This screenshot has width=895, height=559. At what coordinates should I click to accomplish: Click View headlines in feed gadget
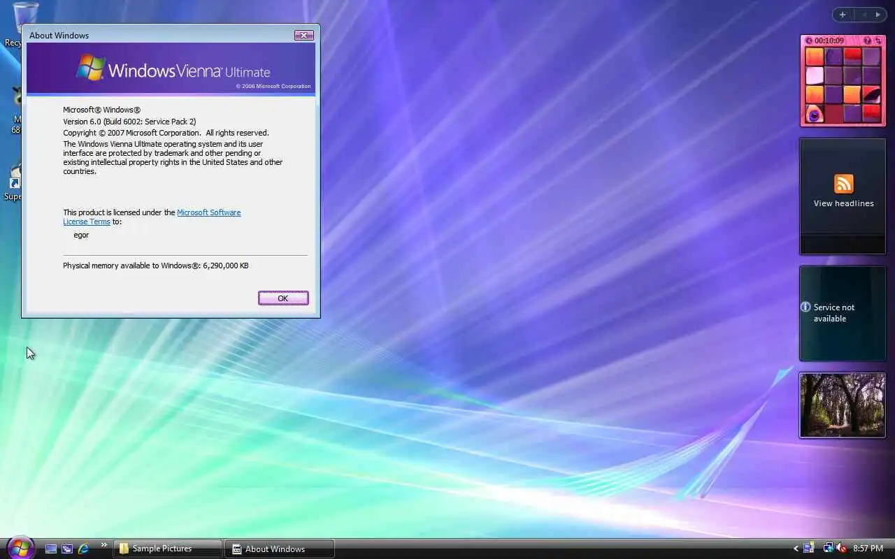pyautogui.click(x=843, y=203)
